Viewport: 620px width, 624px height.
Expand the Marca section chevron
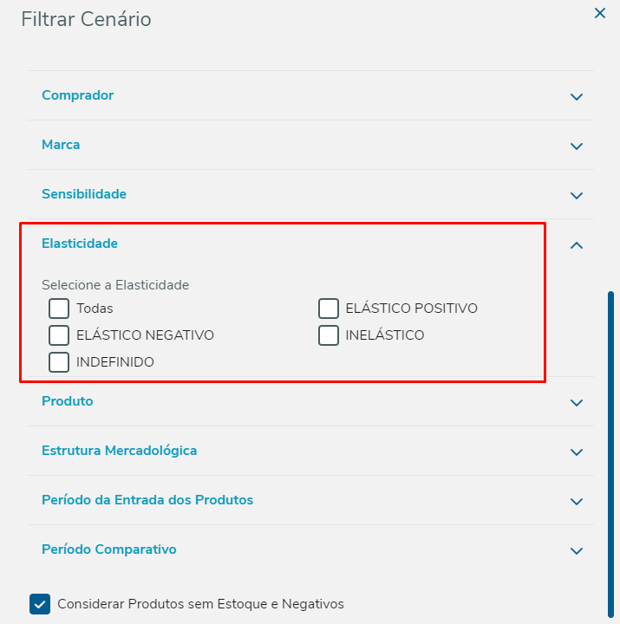click(577, 146)
